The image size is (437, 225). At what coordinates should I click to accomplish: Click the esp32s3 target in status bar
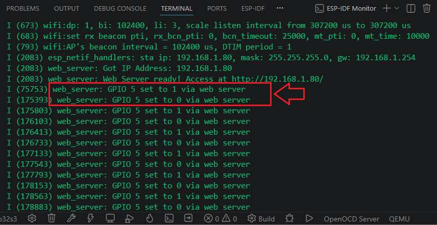(8, 219)
